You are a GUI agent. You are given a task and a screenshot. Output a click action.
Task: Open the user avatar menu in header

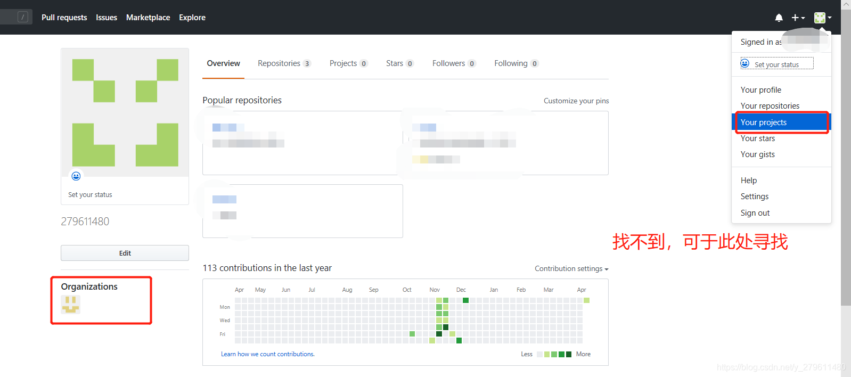click(x=823, y=18)
